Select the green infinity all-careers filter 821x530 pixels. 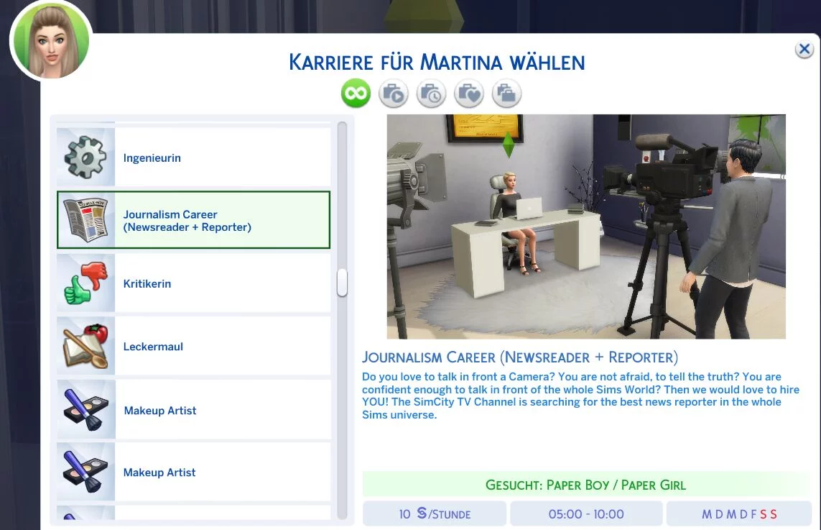(x=356, y=93)
